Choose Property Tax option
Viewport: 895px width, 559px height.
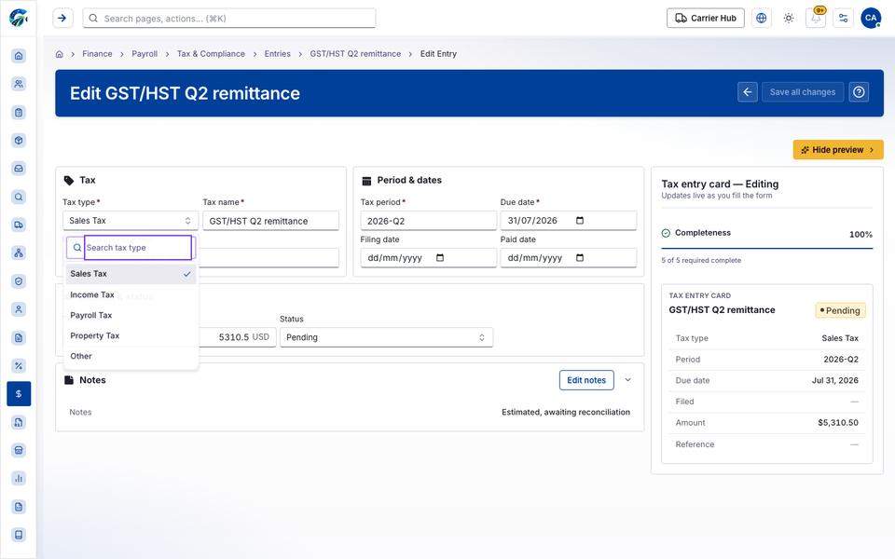(131, 336)
